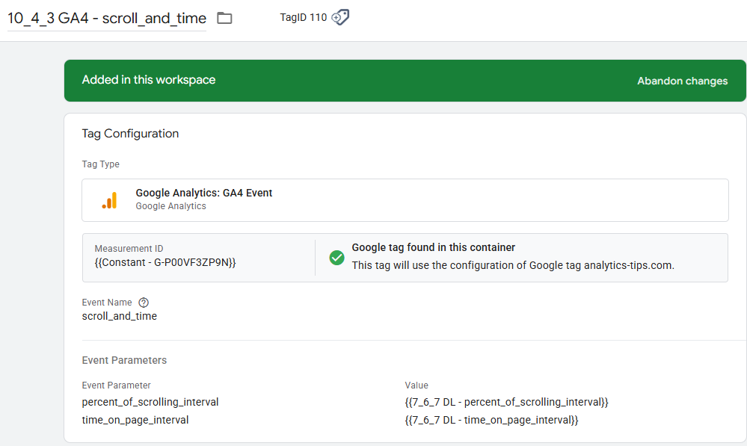Click the Tag Configuration heading
Image resolution: width=747 pixels, height=446 pixels.
point(130,134)
